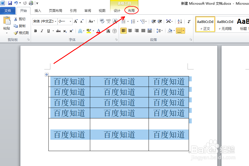
Task: Open the 文件 file tab
Action: coord(8,11)
